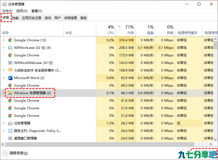Select the 低 power usage cell
Viewport: 218px width, 160px height.
(189, 123)
